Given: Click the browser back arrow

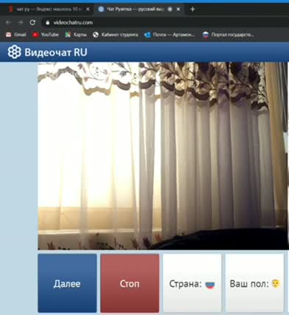Looking at the screenshot, I should (x=8, y=23).
